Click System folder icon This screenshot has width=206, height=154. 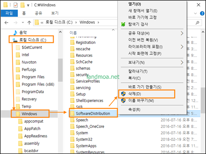coord(73,133)
